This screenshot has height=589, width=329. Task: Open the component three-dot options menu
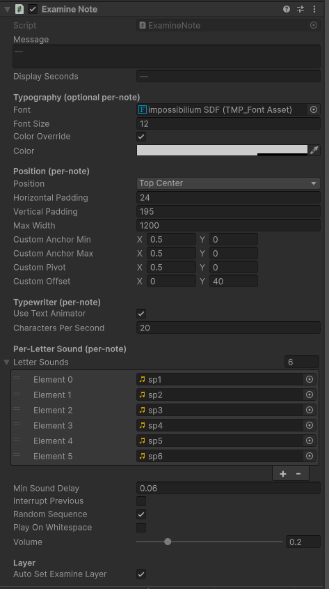tap(314, 9)
